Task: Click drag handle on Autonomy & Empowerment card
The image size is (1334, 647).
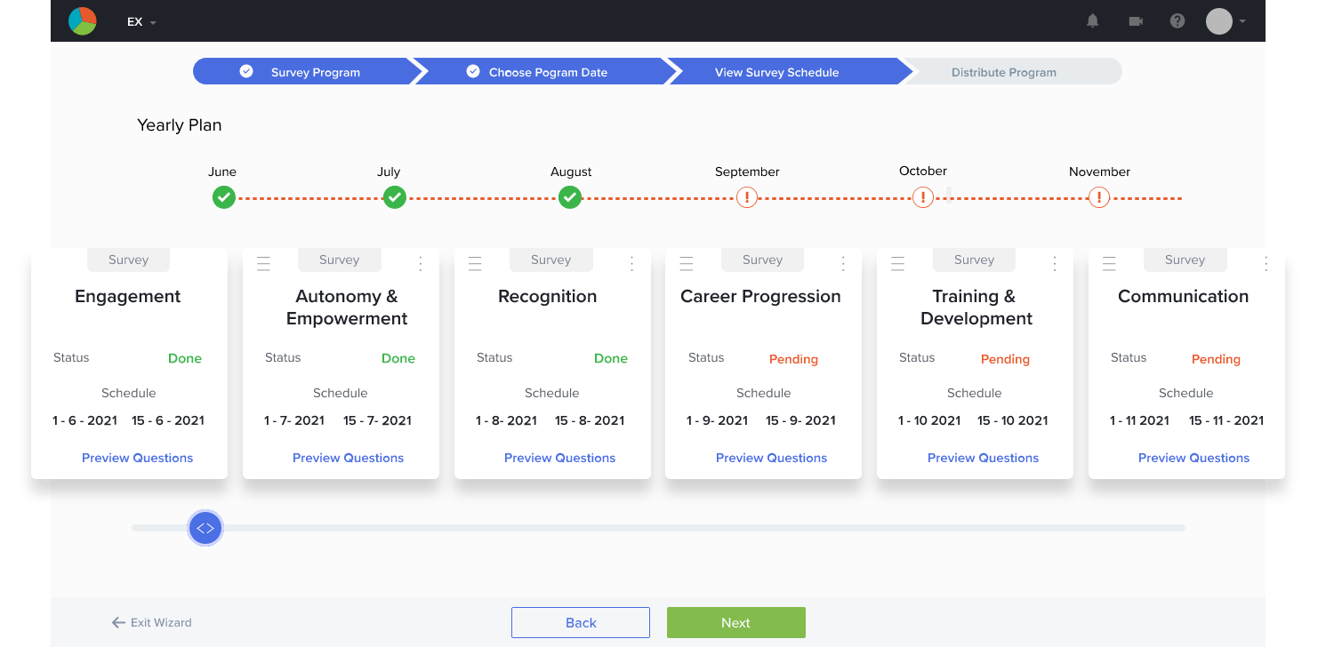Action: [x=263, y=263]
